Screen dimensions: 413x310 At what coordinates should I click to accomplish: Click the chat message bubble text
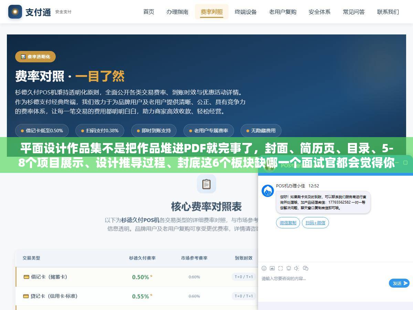click(x=323, y=202)
